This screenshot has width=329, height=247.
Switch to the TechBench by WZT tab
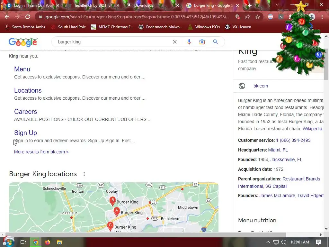tap(93, 5)
